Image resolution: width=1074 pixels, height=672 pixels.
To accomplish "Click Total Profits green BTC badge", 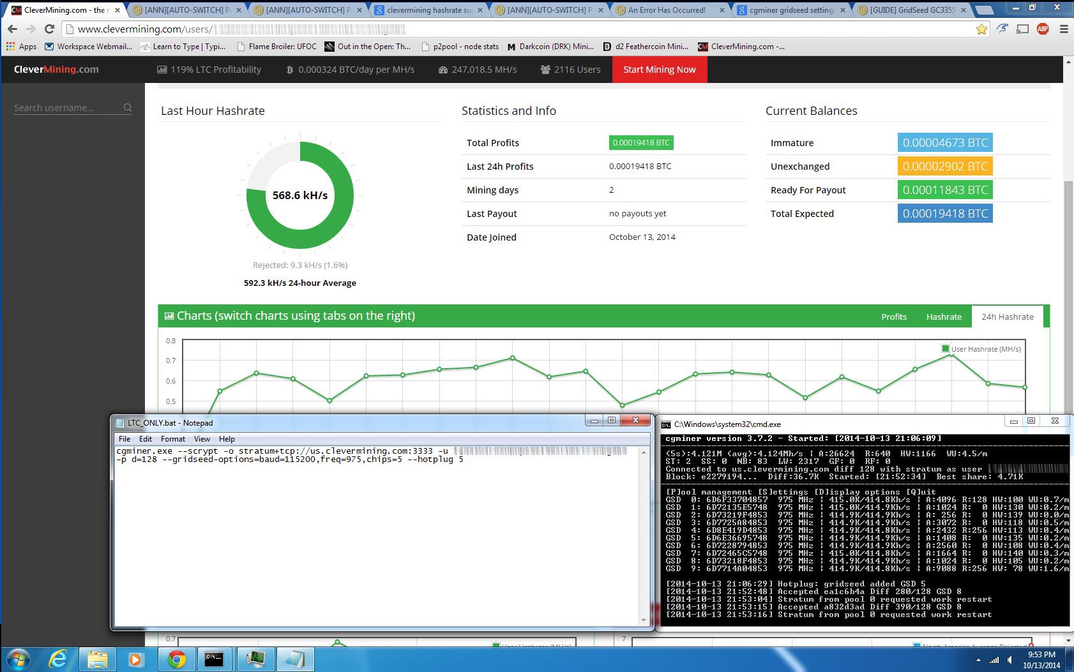I will [641, 143].
